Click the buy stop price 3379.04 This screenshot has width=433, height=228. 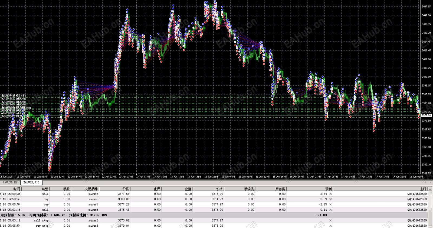point(124,226)
